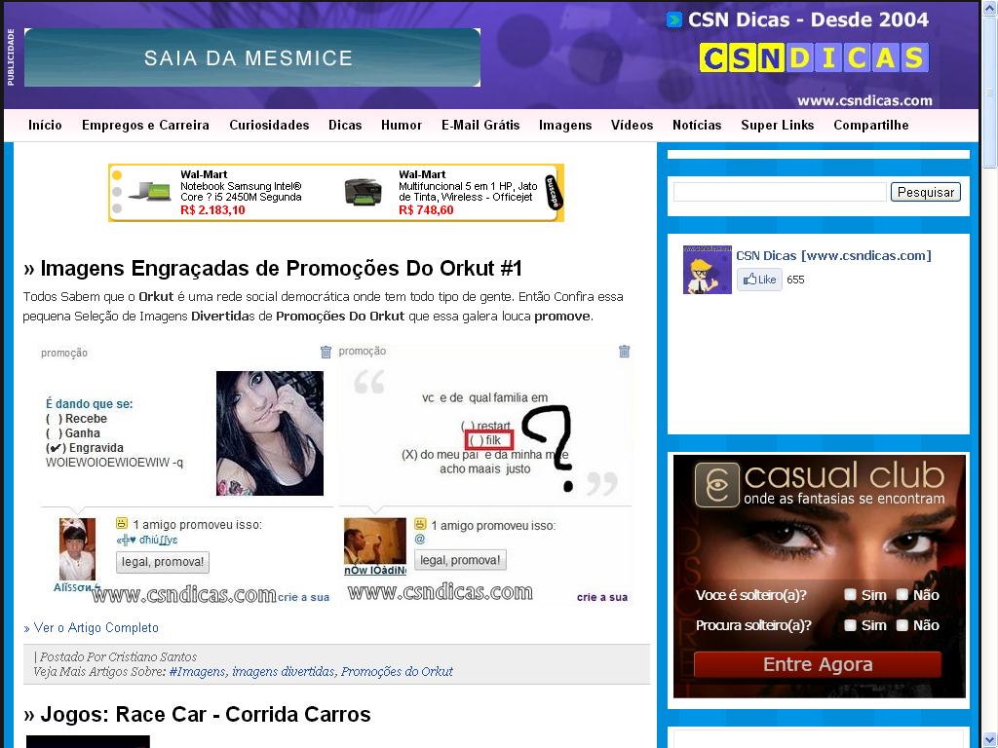The height and width of the screenshot is (748, 998).
Task: Click the trash icon on first promoção
Action: pos(326,352)
